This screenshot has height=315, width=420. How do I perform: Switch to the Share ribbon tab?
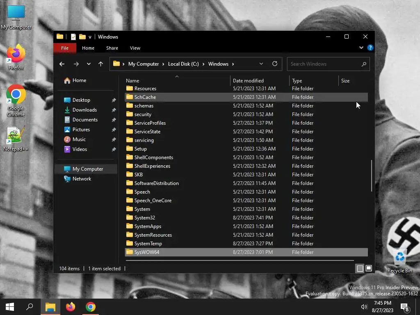(112, 48)
